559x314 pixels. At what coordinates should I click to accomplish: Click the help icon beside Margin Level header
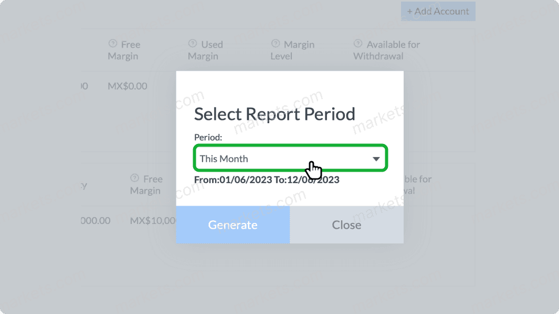pos(275,44)
